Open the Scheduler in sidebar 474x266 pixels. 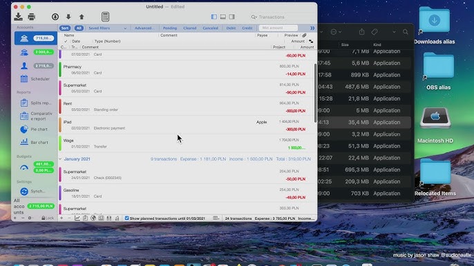pyautogui.click(x=36, y=79)
